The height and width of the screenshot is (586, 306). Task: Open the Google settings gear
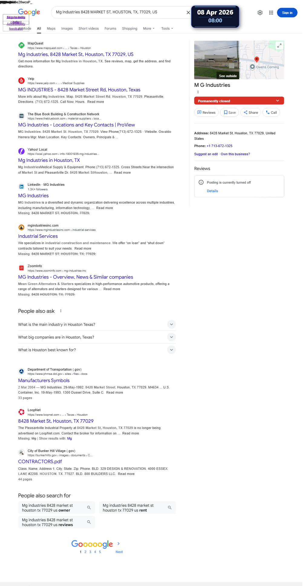[x=260, y=13]
